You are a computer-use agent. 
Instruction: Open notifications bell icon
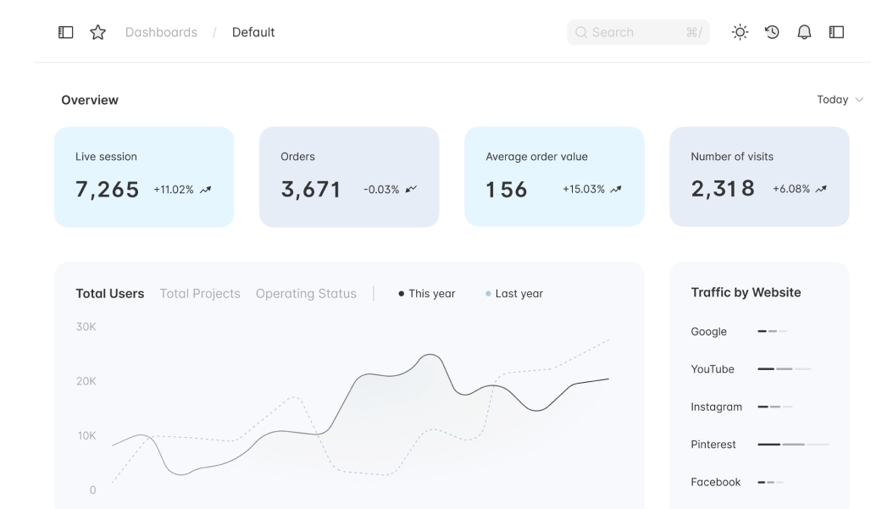[x=804, y=32]
